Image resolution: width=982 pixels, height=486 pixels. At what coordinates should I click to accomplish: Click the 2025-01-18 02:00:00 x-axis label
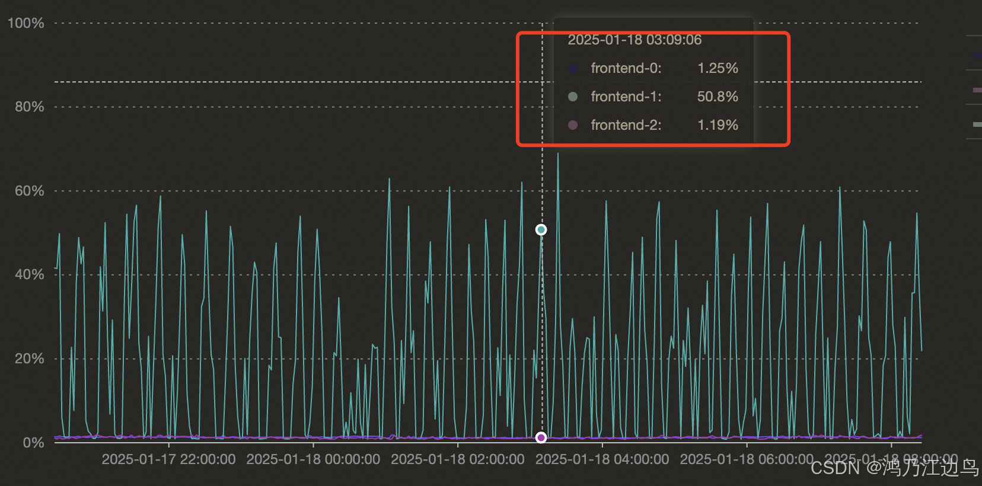458,459
